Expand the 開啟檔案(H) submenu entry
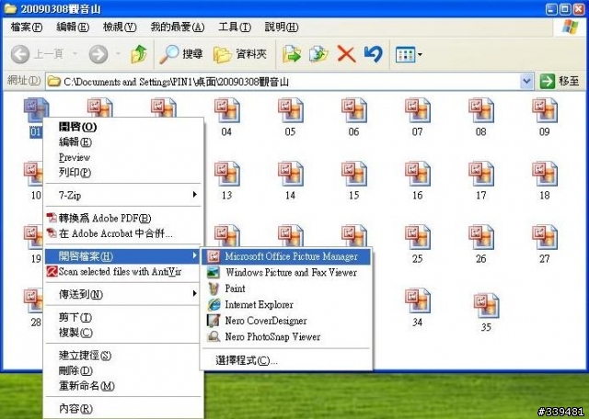This screenshot has width=589, height=419. 122,256
